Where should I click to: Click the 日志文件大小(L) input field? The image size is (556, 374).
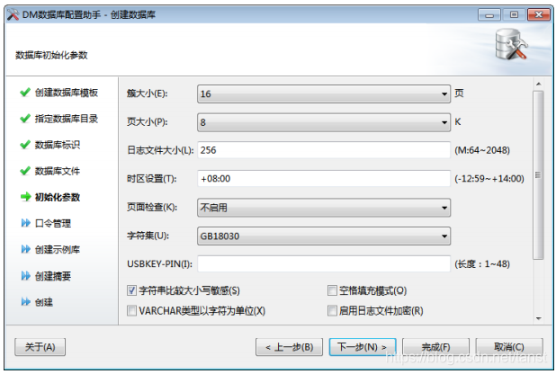point(324,150)
